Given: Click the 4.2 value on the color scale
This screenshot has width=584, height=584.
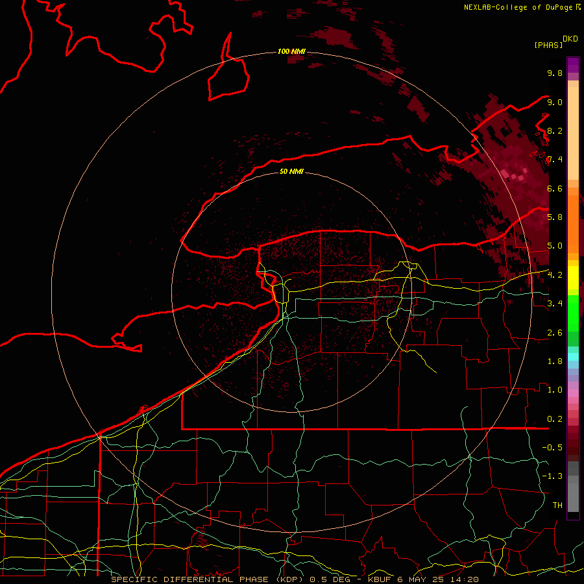Looking at the screenshot, I should pos(555,275).
